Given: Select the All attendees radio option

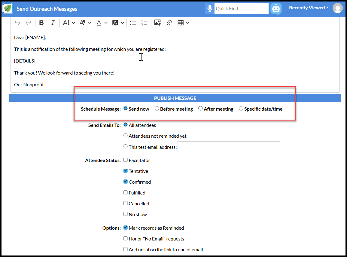Looking at the screenshot, I should pos(126,125).
